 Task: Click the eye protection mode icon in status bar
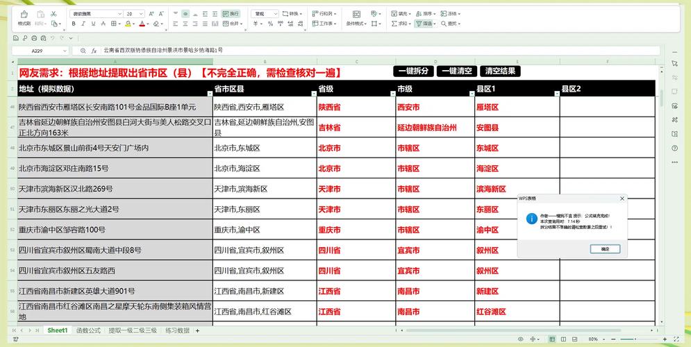(x=520, y=339)
